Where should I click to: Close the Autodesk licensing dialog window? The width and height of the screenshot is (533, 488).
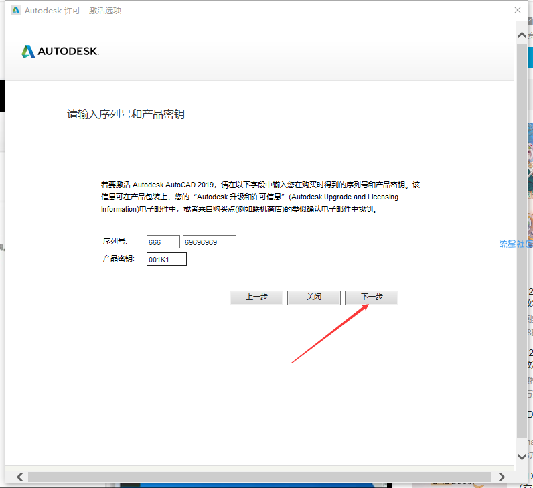pyautogui.click(x=518, y=10)
